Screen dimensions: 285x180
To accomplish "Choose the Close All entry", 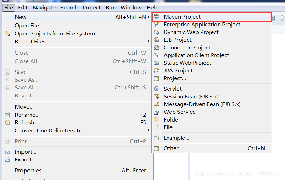I will pos(77,61).
